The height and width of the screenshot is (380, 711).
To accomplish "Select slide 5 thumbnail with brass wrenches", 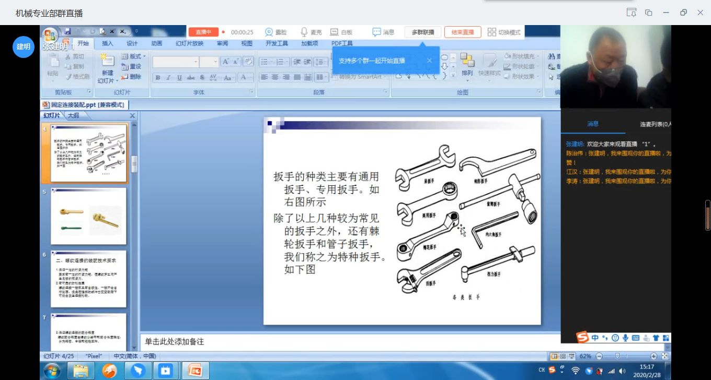I will (x=88, y=216).
